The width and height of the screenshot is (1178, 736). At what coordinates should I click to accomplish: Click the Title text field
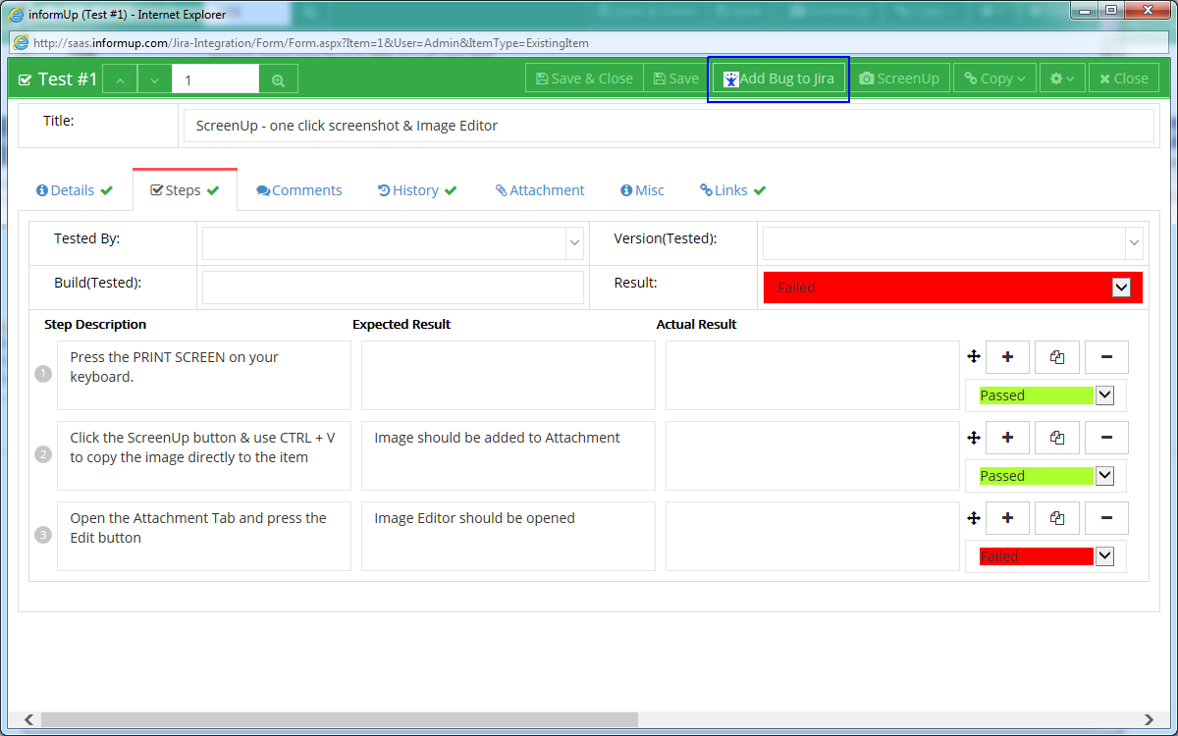pos(669,126)
